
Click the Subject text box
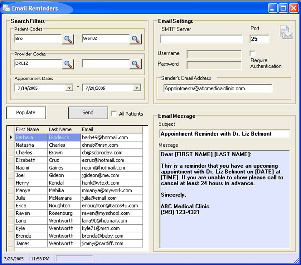tap(224, 134)
